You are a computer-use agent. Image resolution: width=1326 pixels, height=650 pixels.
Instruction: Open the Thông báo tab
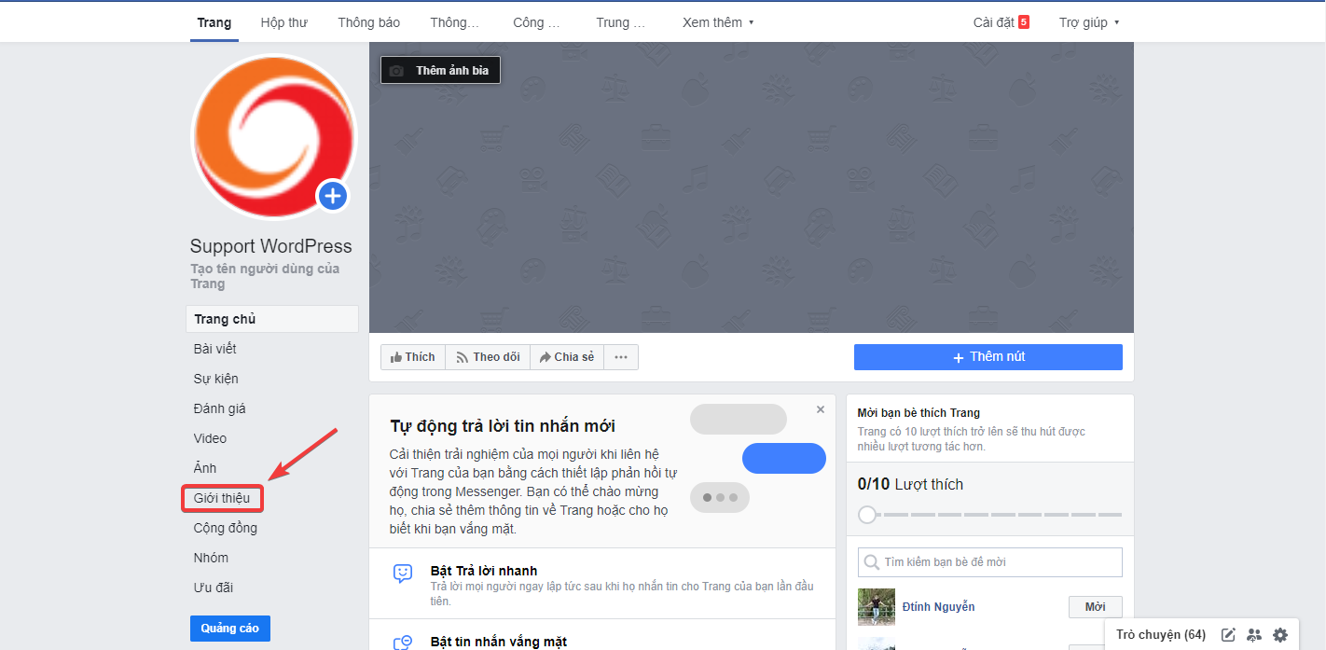[369, 22]
